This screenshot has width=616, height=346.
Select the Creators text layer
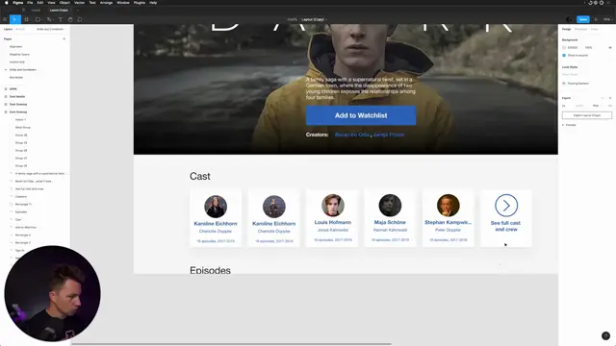click(21, 196)
